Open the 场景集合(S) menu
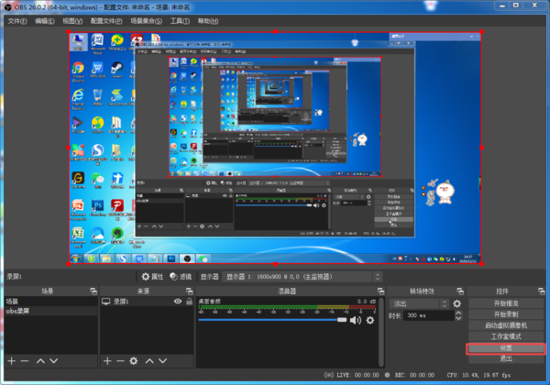This screenshot has width=550, height=385. click(145, 20)
